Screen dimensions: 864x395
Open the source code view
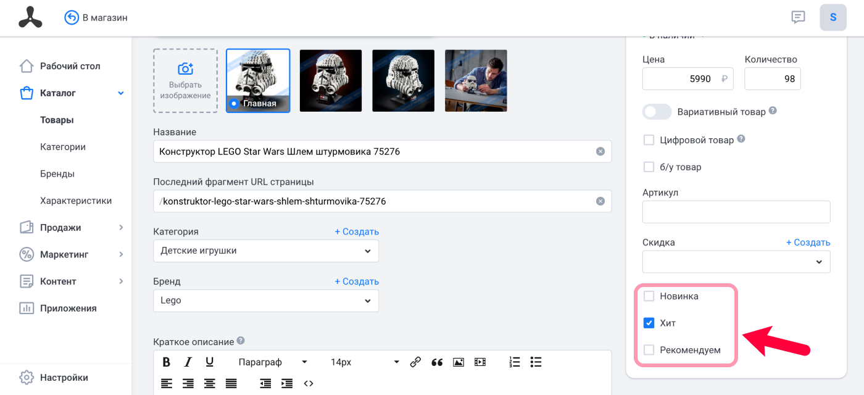[x=309, y=383]
